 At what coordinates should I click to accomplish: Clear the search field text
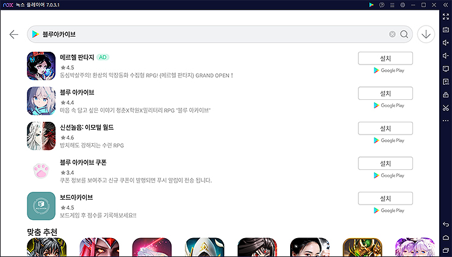coord(392,34)
